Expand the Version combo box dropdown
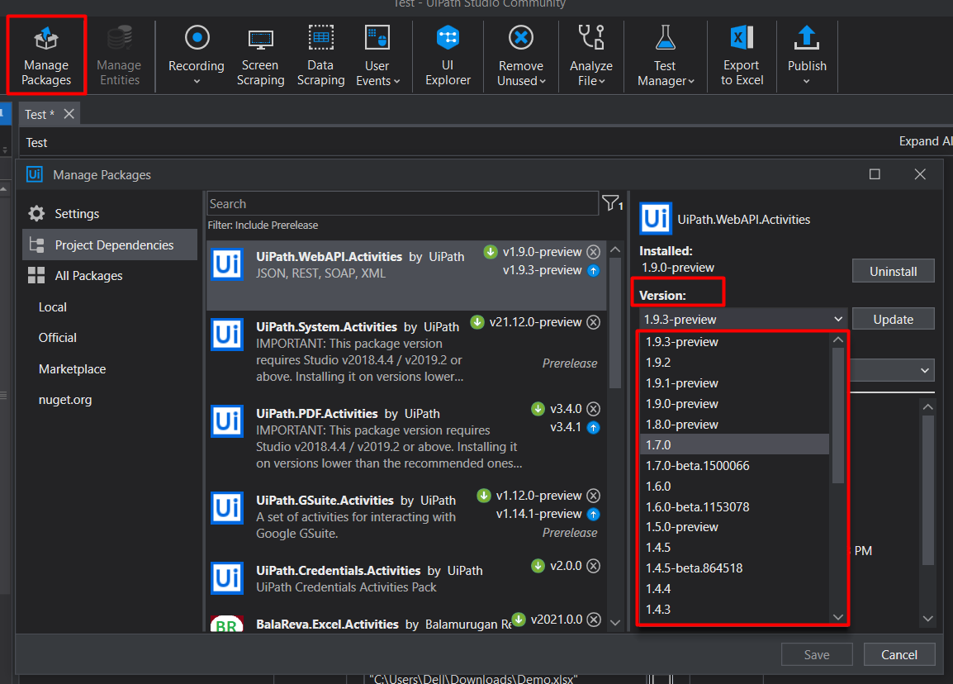This screenshot has height=684, width=953. tap(838, 320)
